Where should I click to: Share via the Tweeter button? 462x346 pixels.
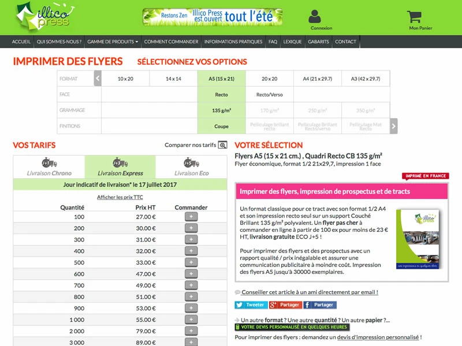tap(251, 305)
